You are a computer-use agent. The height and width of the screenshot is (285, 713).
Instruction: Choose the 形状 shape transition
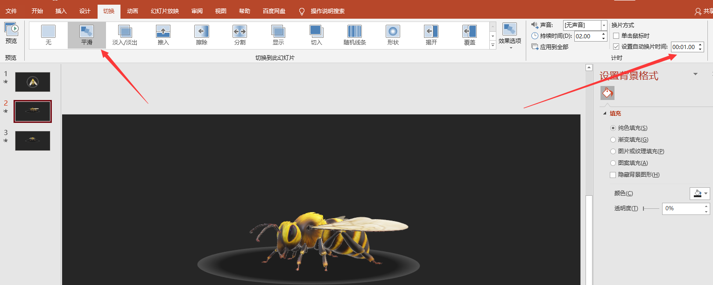(393, 35)
